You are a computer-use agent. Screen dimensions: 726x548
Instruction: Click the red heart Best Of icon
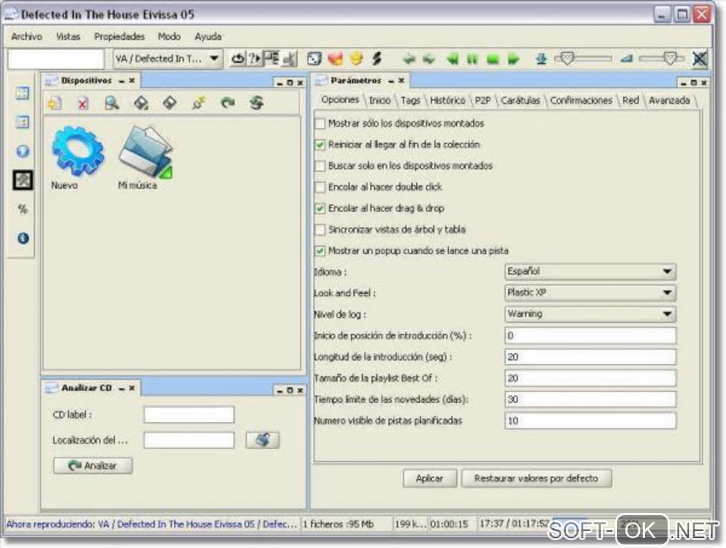tap(335, 59)
